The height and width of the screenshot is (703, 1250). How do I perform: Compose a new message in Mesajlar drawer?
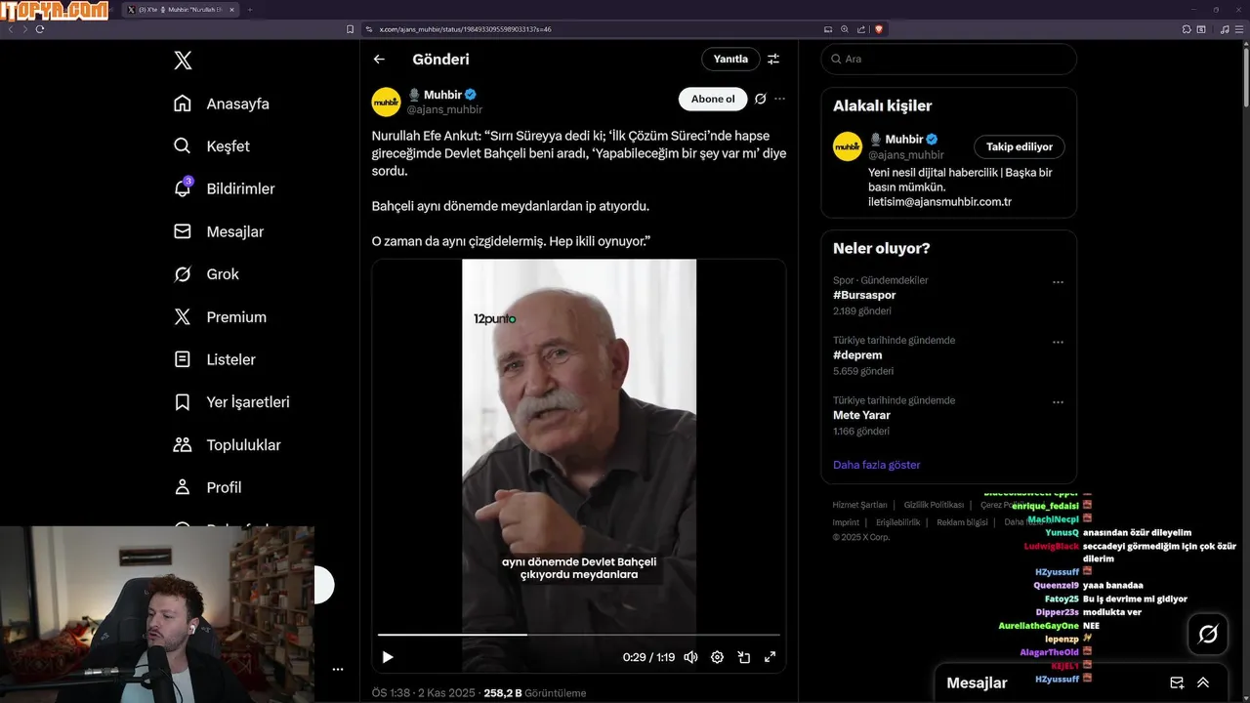click(x=1177, y=683)
